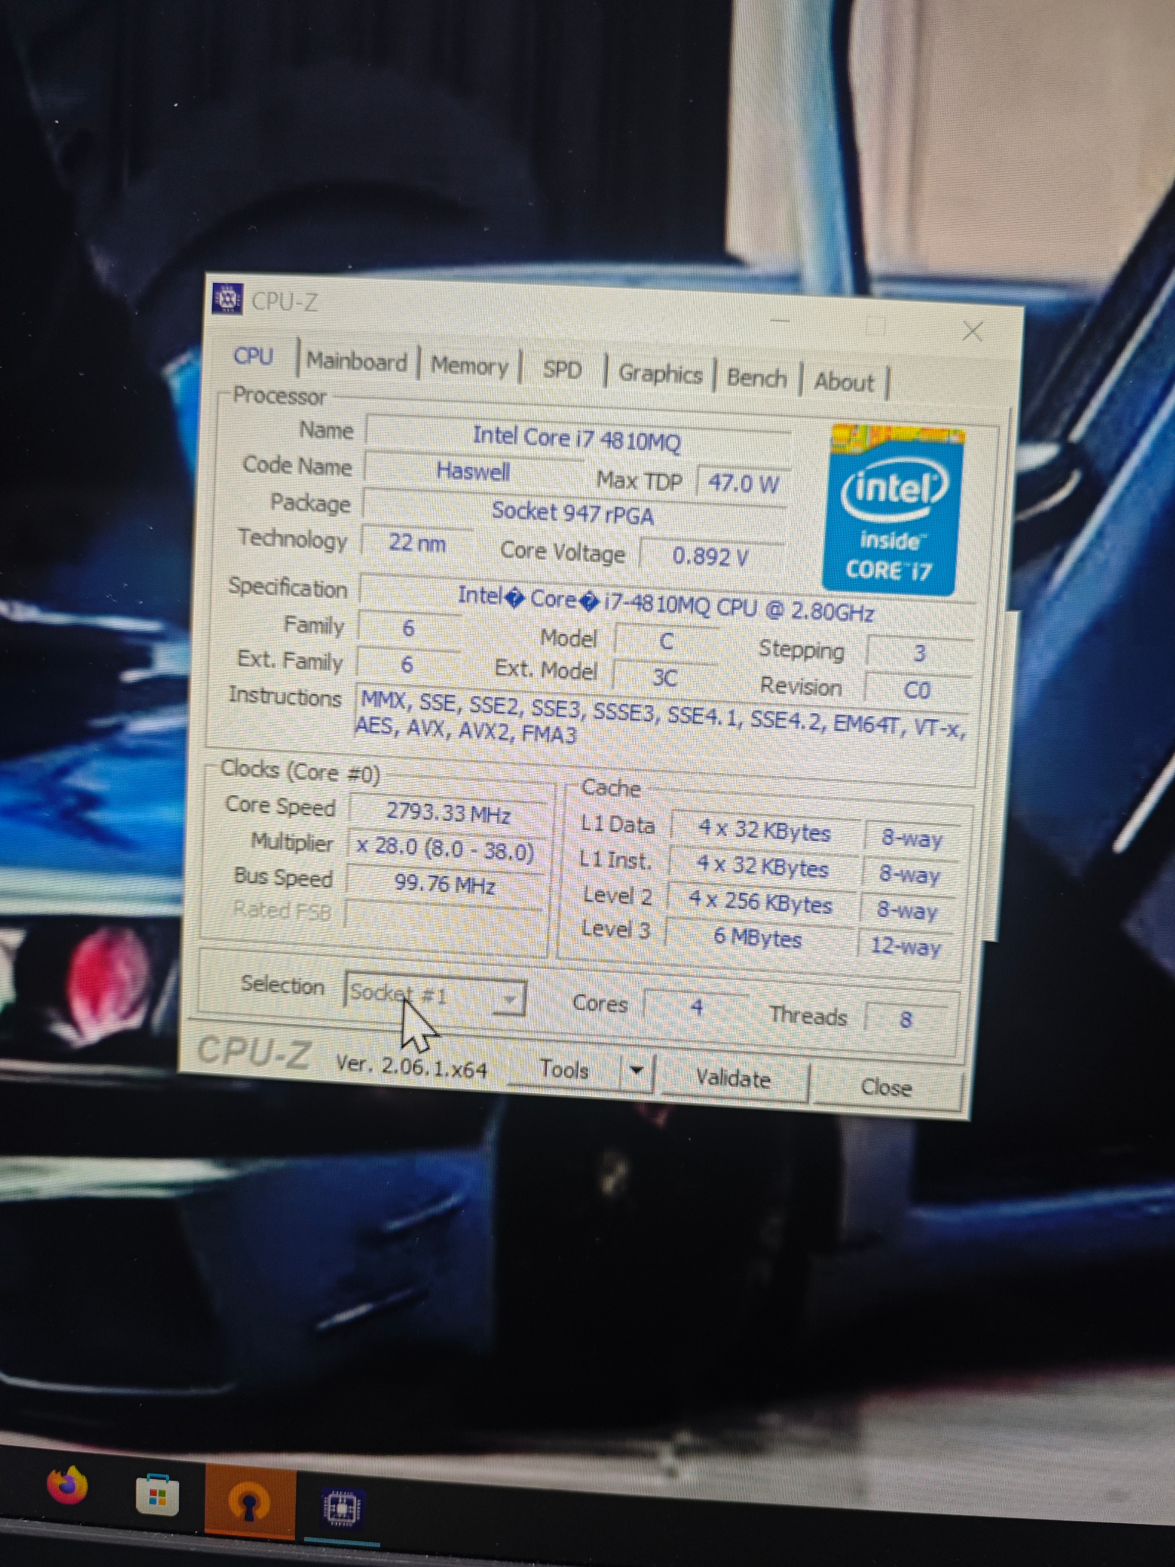Viewport: 1175px width, 1567px height.
Task: Click the x 28.0 multiplier value
Action: coord(446,848)
